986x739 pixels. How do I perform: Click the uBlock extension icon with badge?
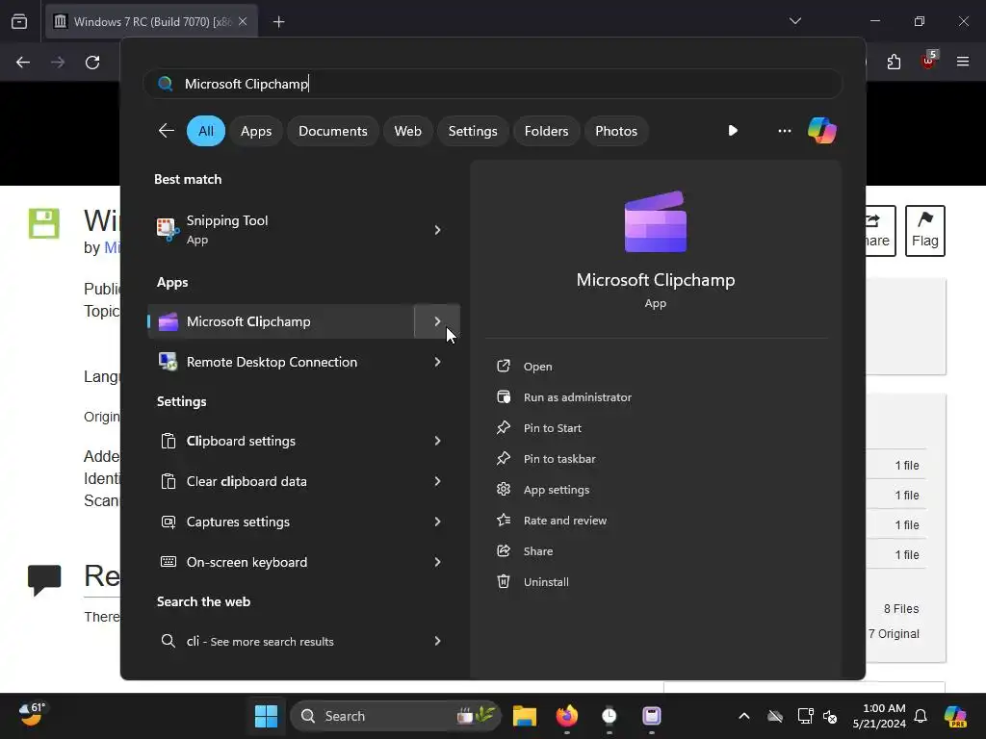929,61
